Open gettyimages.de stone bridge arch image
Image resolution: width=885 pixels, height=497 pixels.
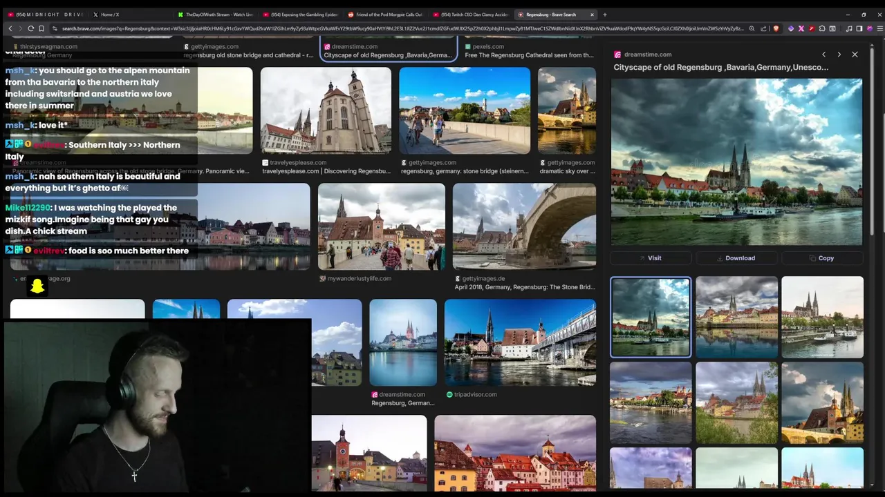(x=524, y=226)
